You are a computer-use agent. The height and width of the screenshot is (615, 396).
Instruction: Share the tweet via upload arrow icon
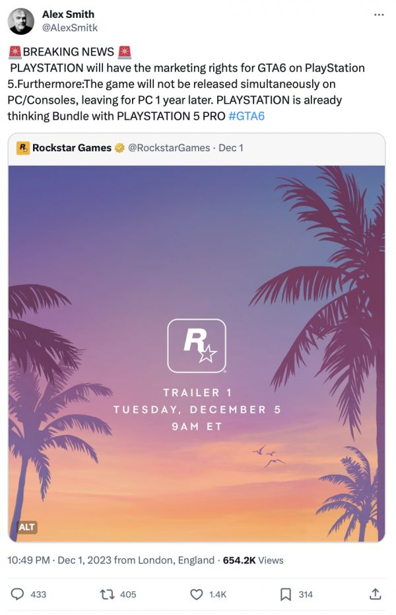click(375, 594)
